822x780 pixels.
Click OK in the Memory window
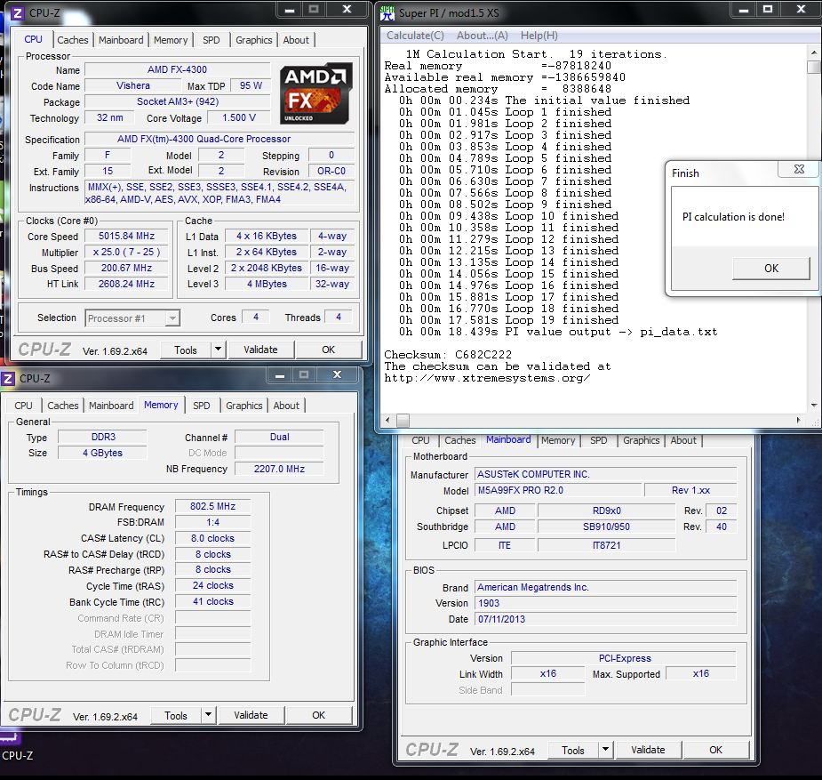[x=319, y=715]
